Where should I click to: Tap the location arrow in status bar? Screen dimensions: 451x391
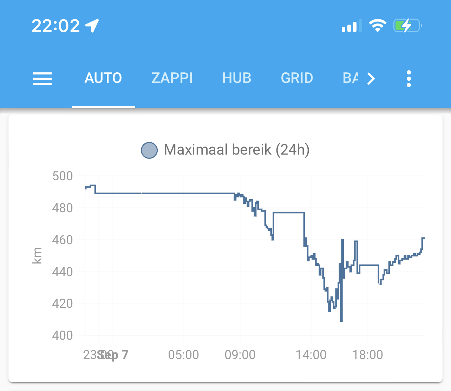92,26
